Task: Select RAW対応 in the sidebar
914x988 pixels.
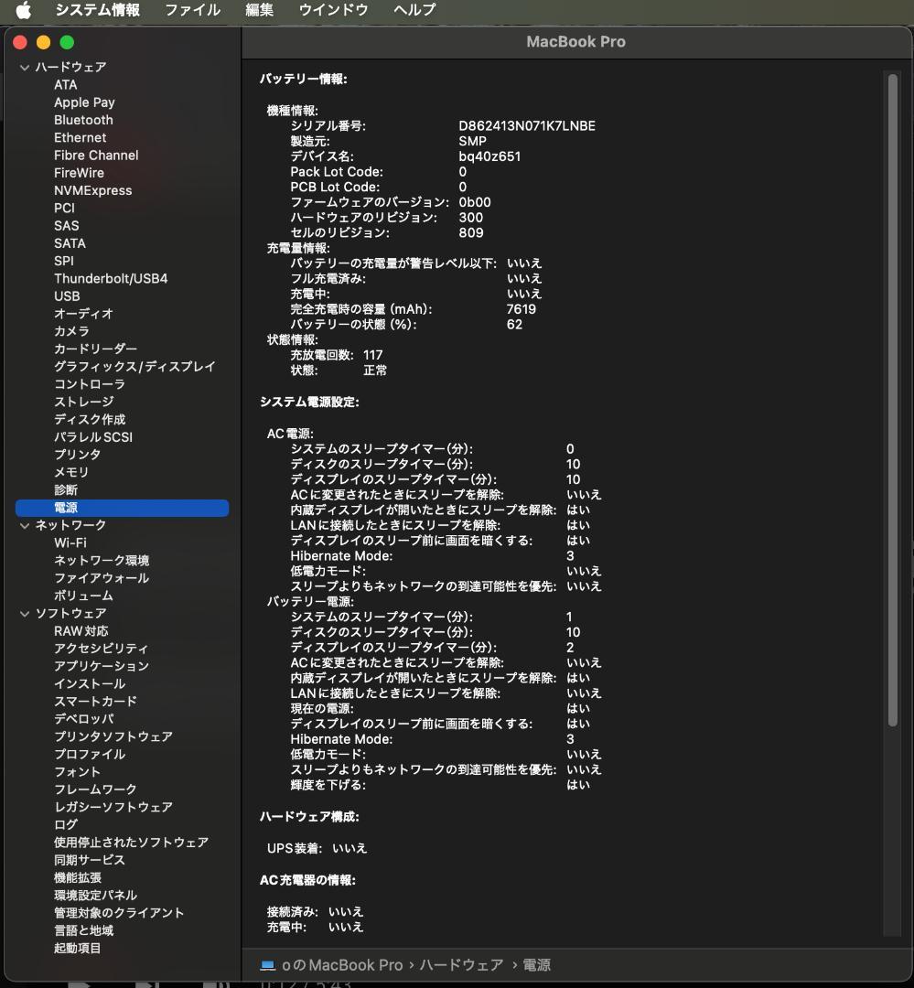Action: pos(81,631)
